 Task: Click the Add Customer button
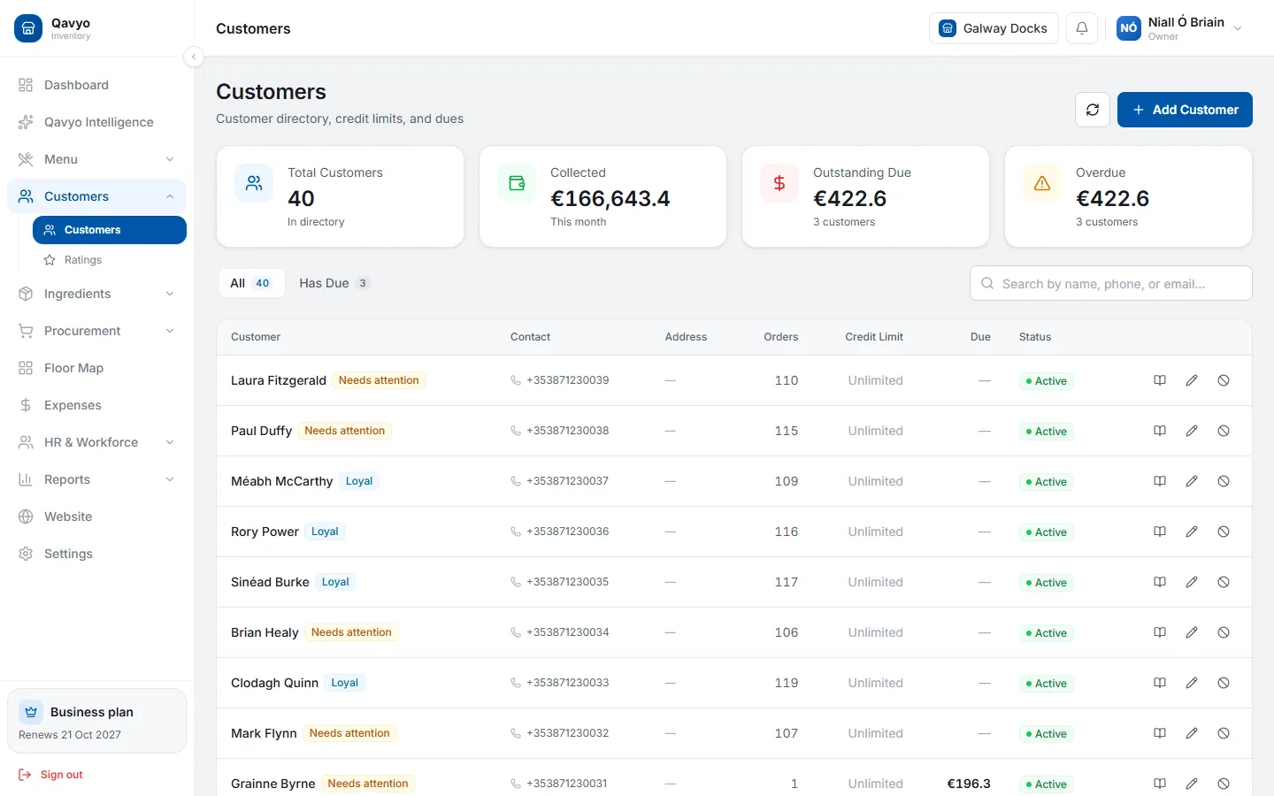[1185, 110]
